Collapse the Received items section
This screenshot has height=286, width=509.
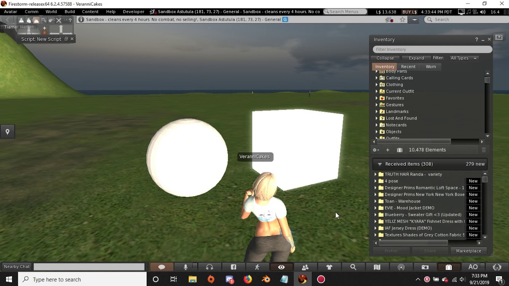click(x=380, y=164)
